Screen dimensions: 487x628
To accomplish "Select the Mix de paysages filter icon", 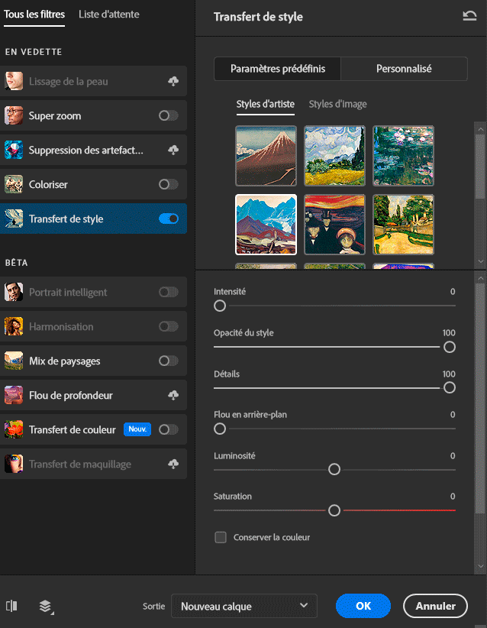I will click(14, 361).
